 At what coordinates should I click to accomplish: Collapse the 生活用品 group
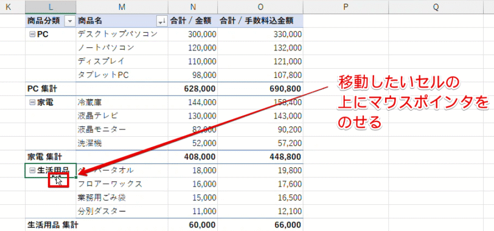pyautogui.click(x=32, y=170)
